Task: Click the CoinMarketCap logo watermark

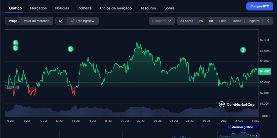Action: (237, 104)
